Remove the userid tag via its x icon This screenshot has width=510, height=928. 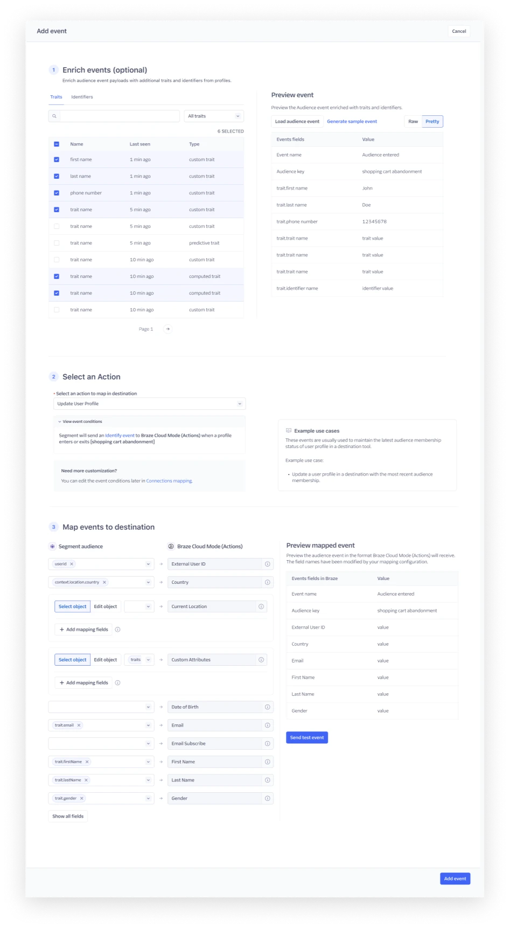[72, 564]
